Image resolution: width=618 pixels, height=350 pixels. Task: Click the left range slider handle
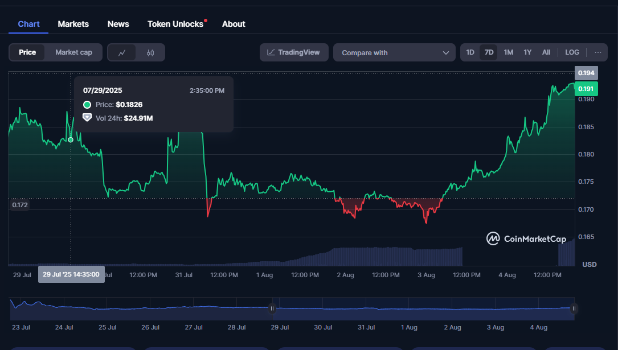(x=272, y=308)
